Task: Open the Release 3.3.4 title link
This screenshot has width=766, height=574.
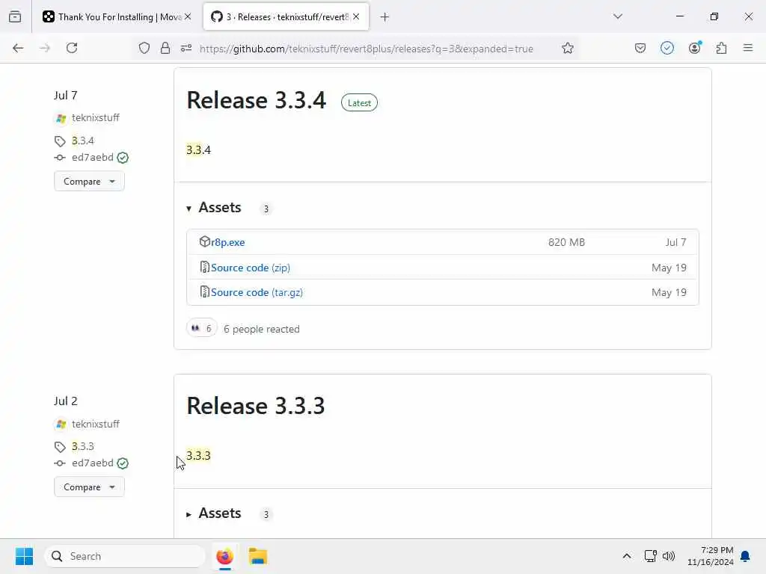Action: tap(256, 101)
